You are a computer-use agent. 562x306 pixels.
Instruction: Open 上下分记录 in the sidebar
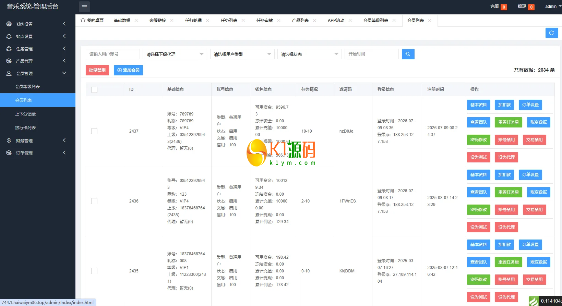[38, 114]
